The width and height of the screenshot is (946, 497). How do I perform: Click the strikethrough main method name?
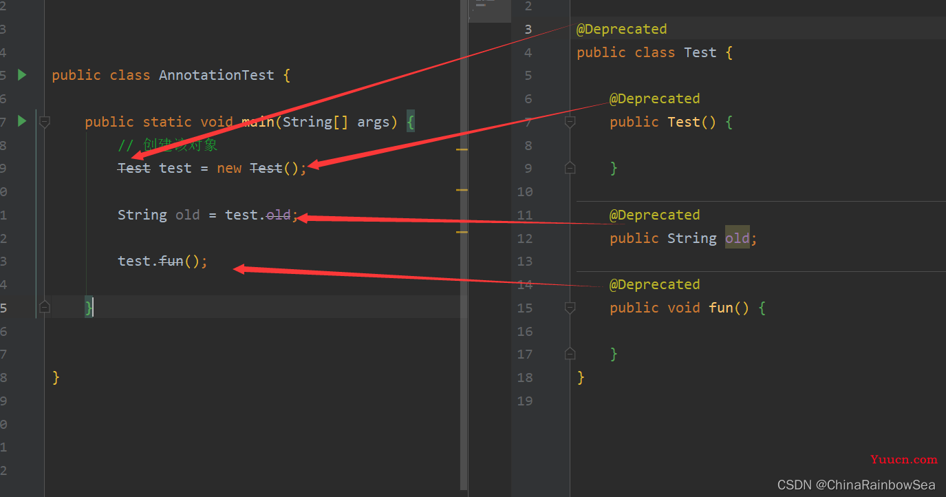pyautogui.click(x=258, y=122)
